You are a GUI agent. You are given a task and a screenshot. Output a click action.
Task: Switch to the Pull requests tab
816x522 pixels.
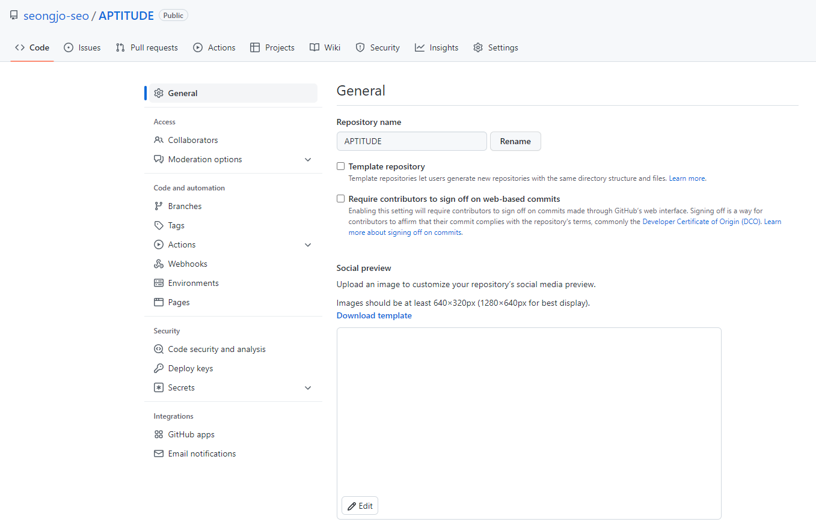pos(147,47)
